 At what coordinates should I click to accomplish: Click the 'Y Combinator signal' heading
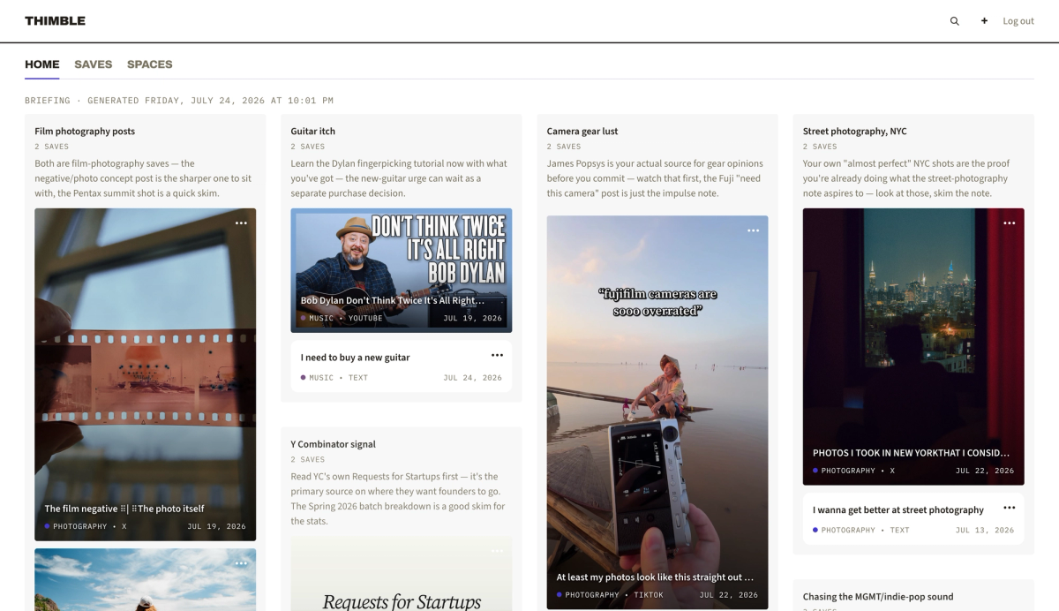[x=334, y=444]
